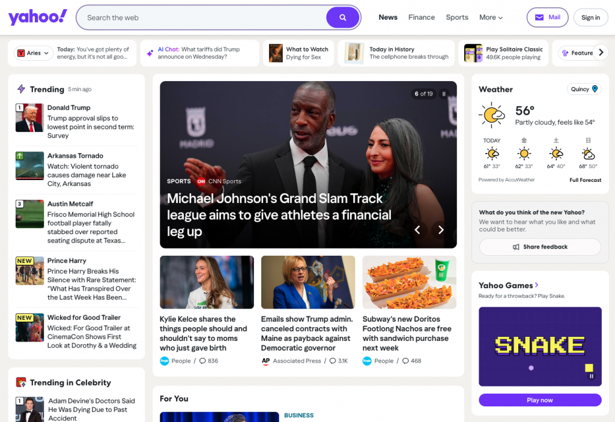Click the SPORTS label on carousel

[178, 181]
